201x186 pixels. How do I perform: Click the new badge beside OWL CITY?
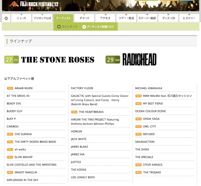pos(138,127)
